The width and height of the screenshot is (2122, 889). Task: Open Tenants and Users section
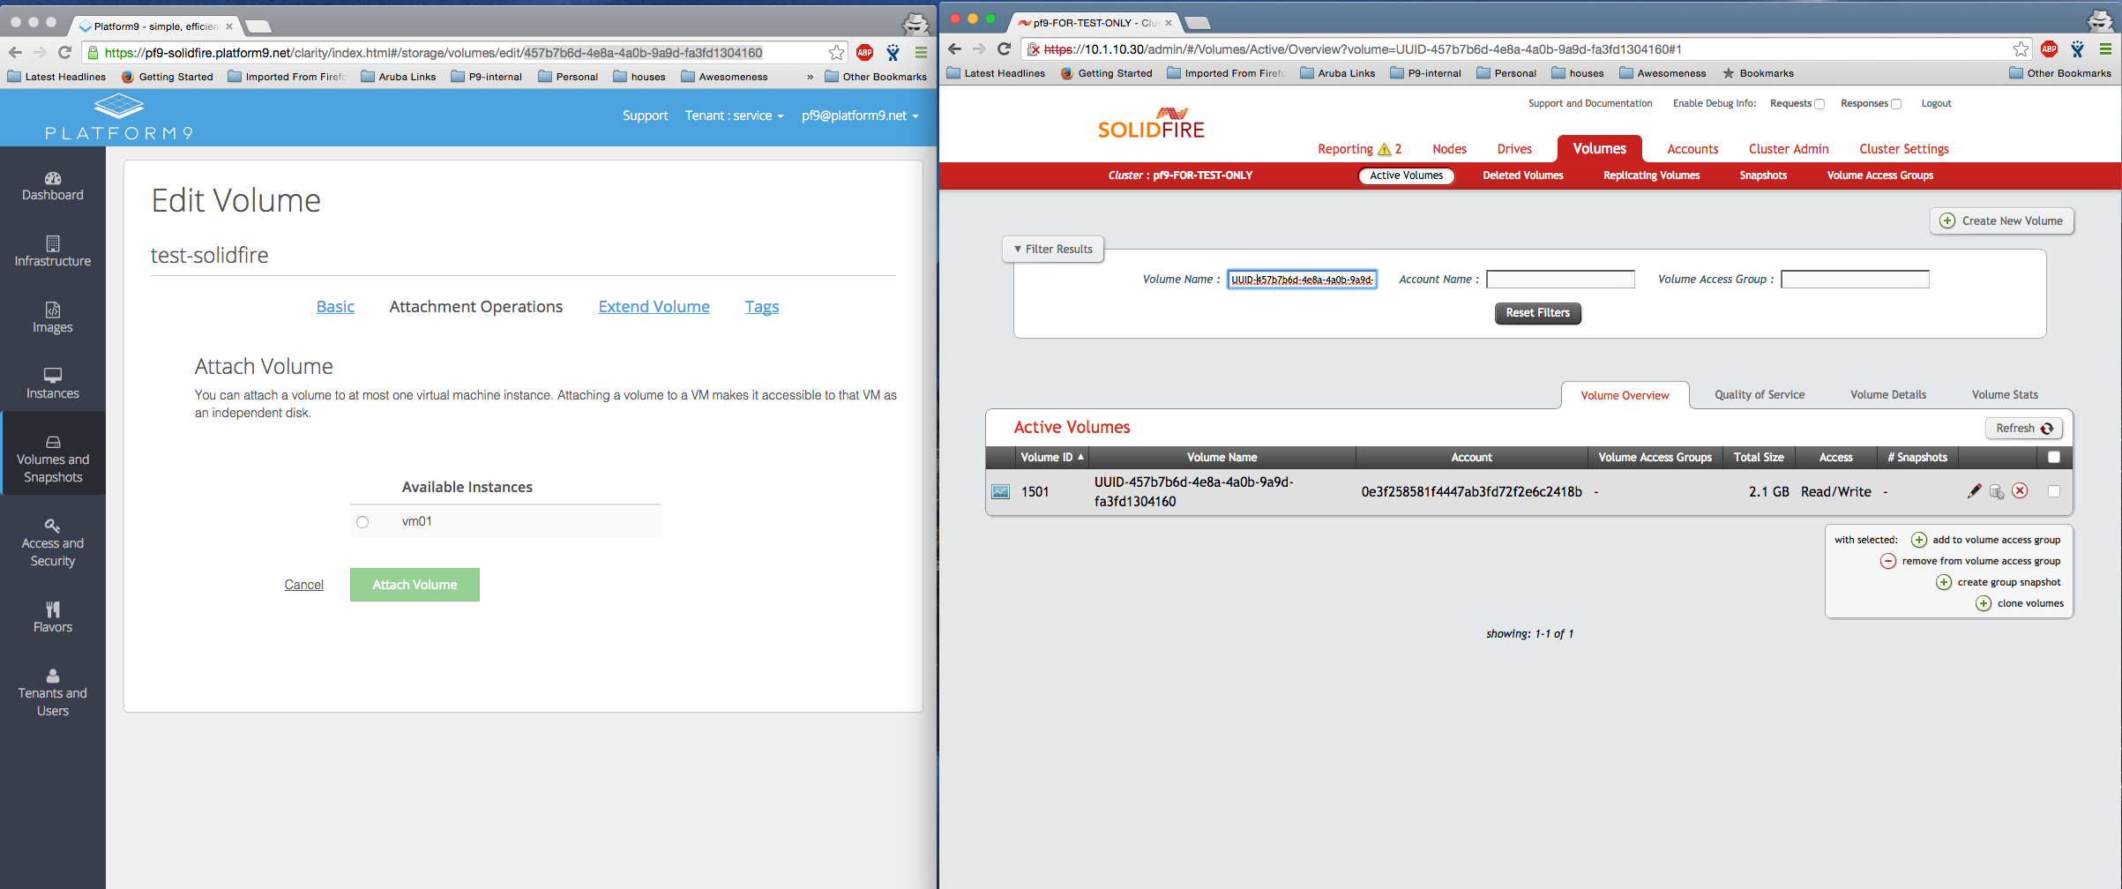[x=53, y=692]
